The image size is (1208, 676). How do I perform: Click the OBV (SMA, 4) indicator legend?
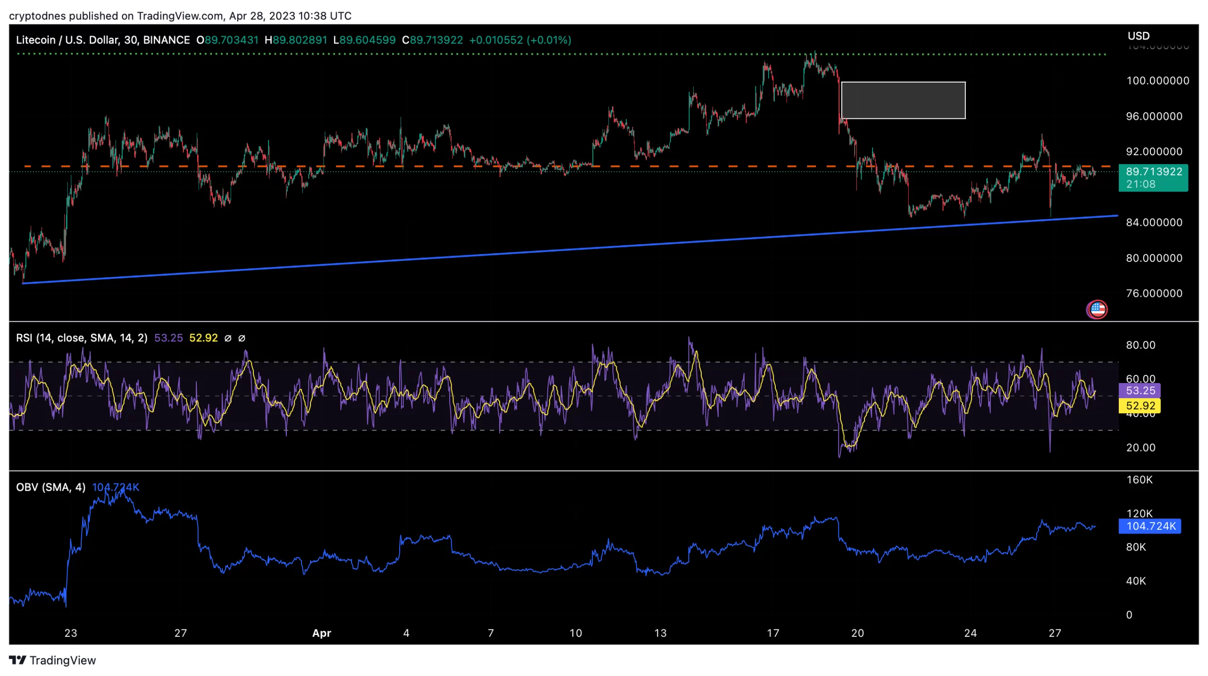click(50, 487)
